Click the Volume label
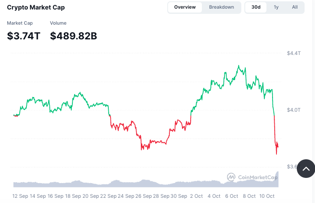This screenshot has width=315, height=203. point(58,23)
